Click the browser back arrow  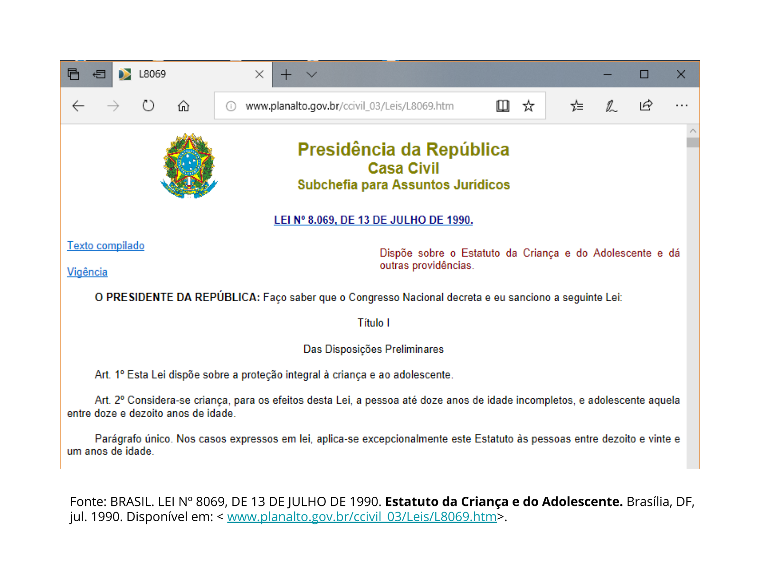click(78, 106)
